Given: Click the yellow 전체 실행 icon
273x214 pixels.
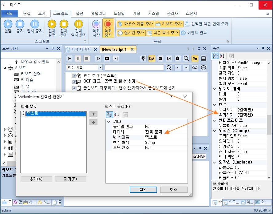Looking at the screenshot, I should [52, 24].
